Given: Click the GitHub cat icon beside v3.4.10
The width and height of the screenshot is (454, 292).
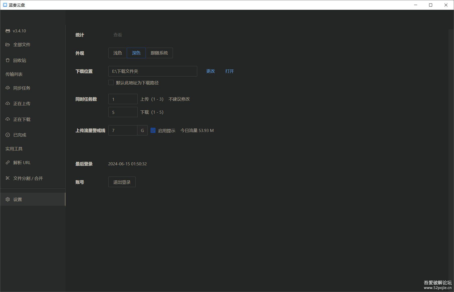Looking at the screenshot, I should (8, 31).
